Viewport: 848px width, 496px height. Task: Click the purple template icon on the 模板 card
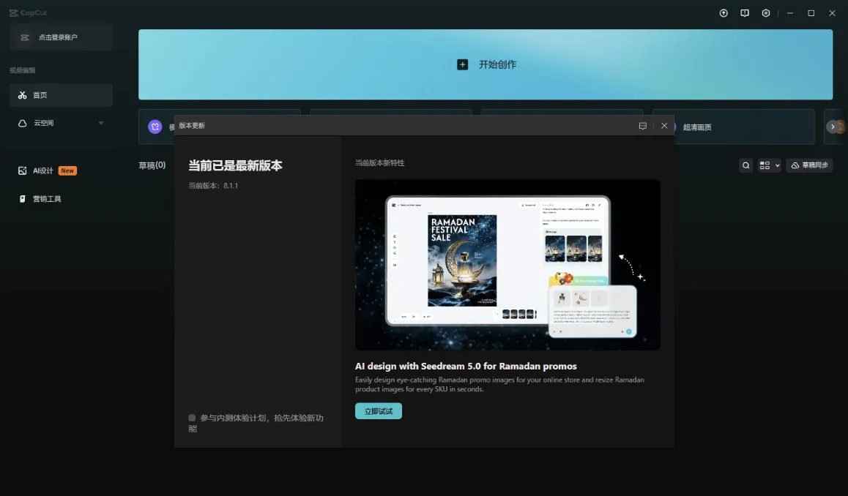pos(155,126)
